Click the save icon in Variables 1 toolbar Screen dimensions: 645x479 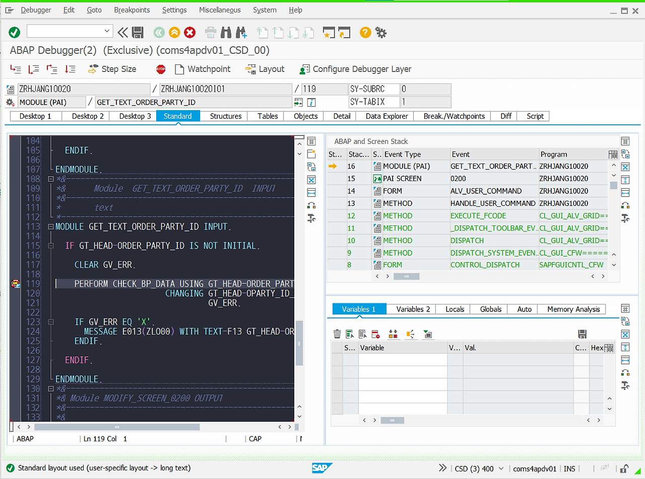(582, 334)
